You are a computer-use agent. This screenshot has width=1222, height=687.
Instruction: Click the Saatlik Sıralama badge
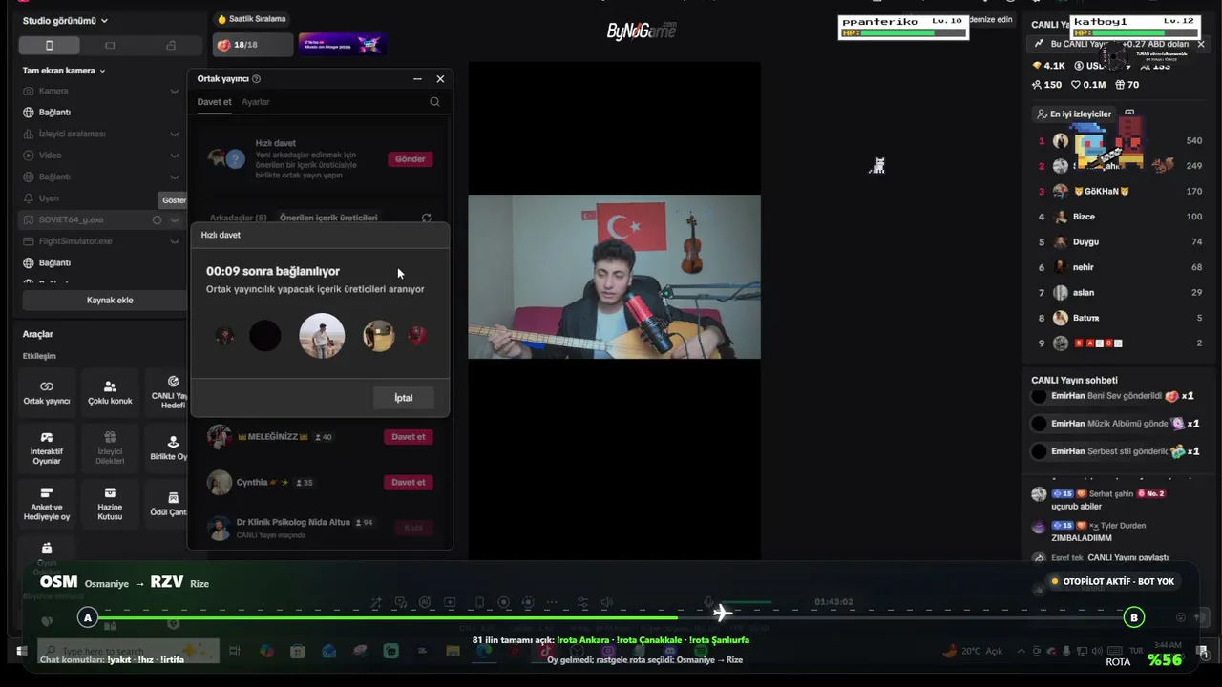[252, 19]
